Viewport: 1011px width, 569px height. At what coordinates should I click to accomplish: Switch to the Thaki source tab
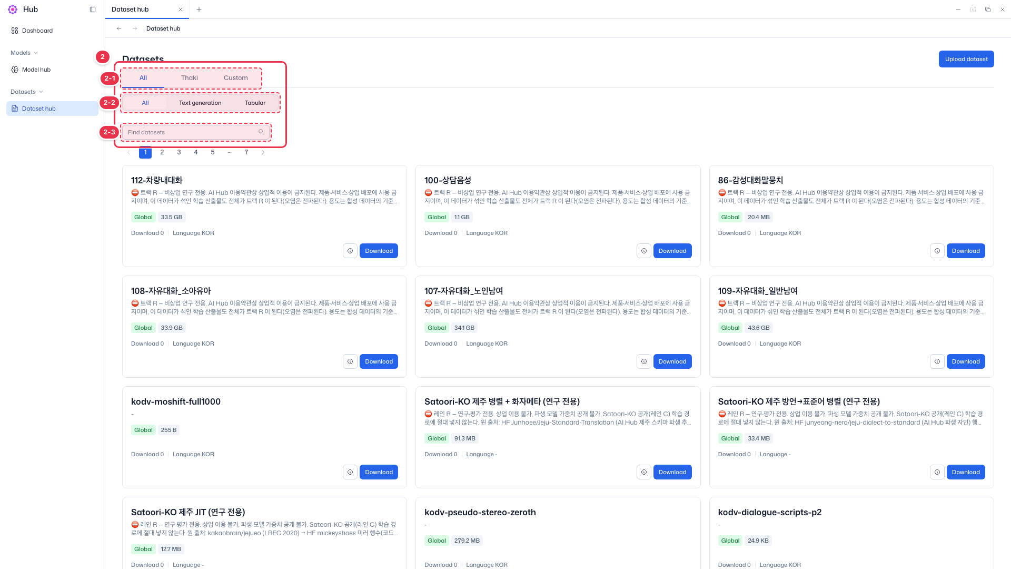coord(190,78)
